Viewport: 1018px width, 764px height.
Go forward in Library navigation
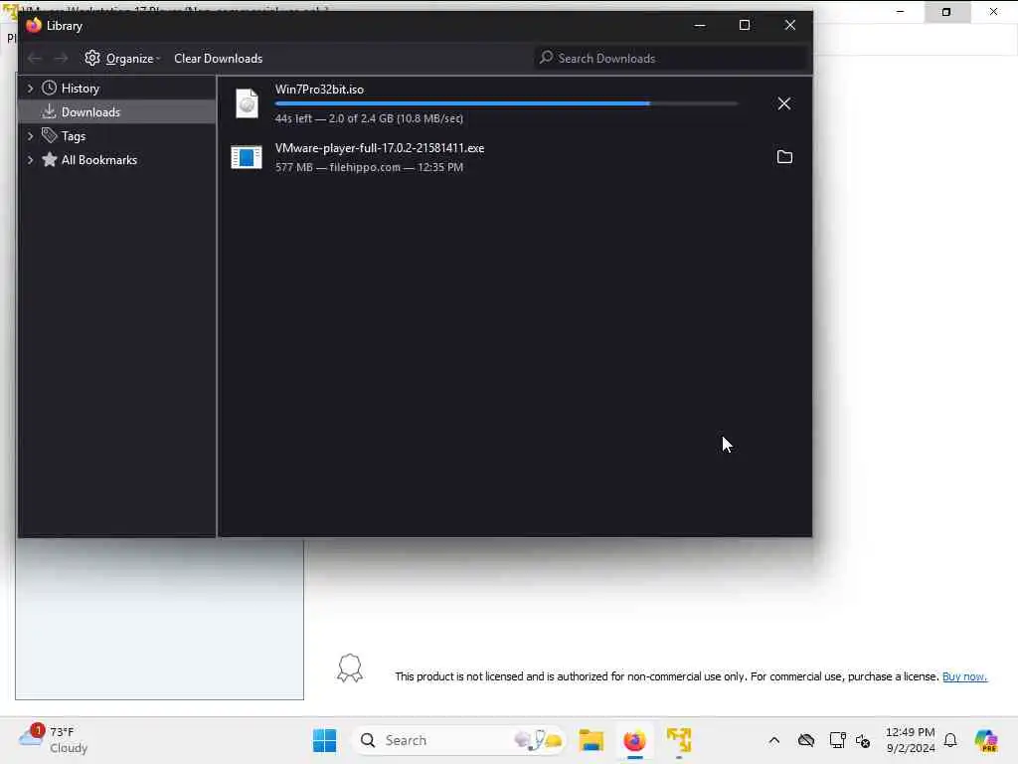coord(61,59)
